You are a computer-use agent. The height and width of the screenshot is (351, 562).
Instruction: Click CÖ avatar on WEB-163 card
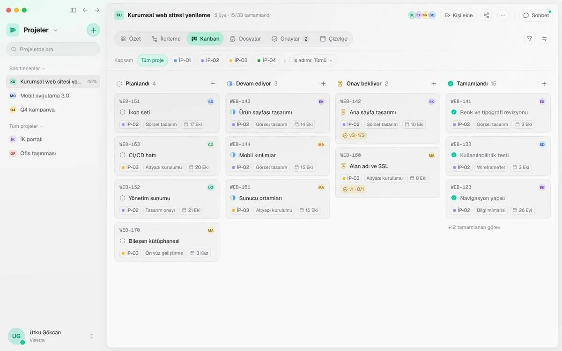coord(211,145)
